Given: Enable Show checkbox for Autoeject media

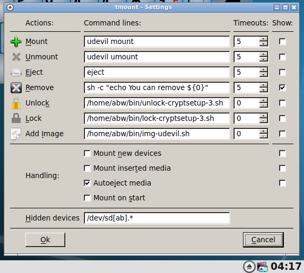Looking at the screenshot, I should [x=282, y=183].
